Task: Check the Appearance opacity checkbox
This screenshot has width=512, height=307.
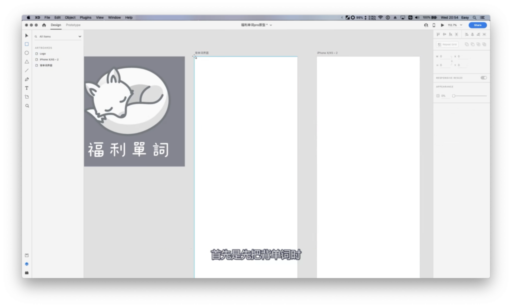Action: click(438, 95)
